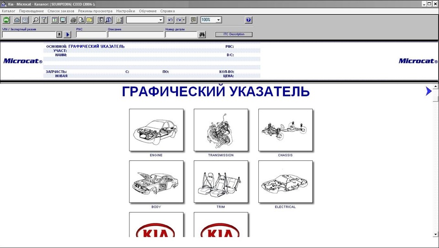Click the printer icon
439x248 pixels.
pyautogui.click(x=73, y=20)
